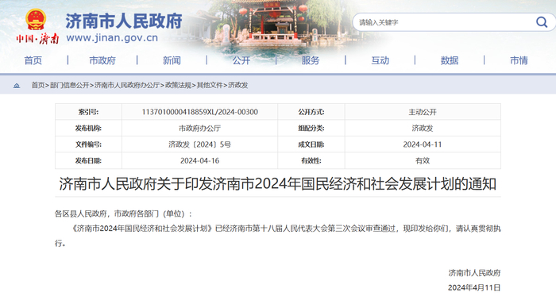Click the breadcrumb home icon
The height and width of the screenshot is (296, 556).
[17, 86]
